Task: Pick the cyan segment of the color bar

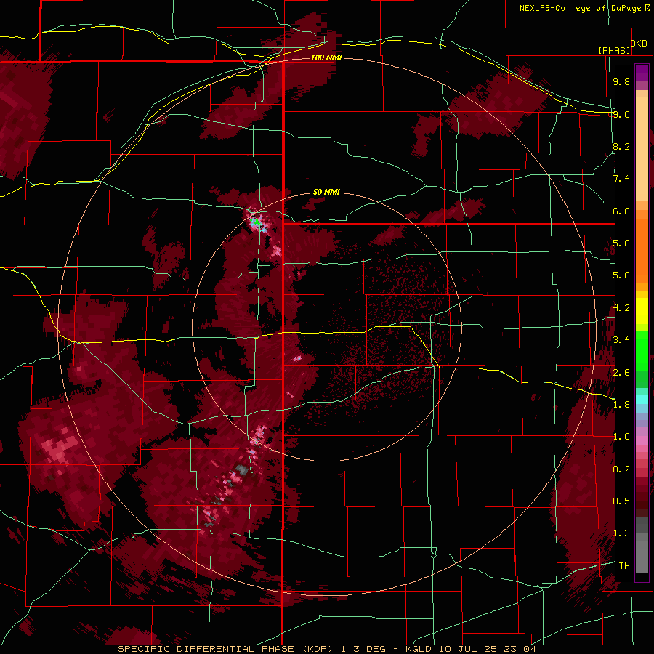Action: [642, 399]
